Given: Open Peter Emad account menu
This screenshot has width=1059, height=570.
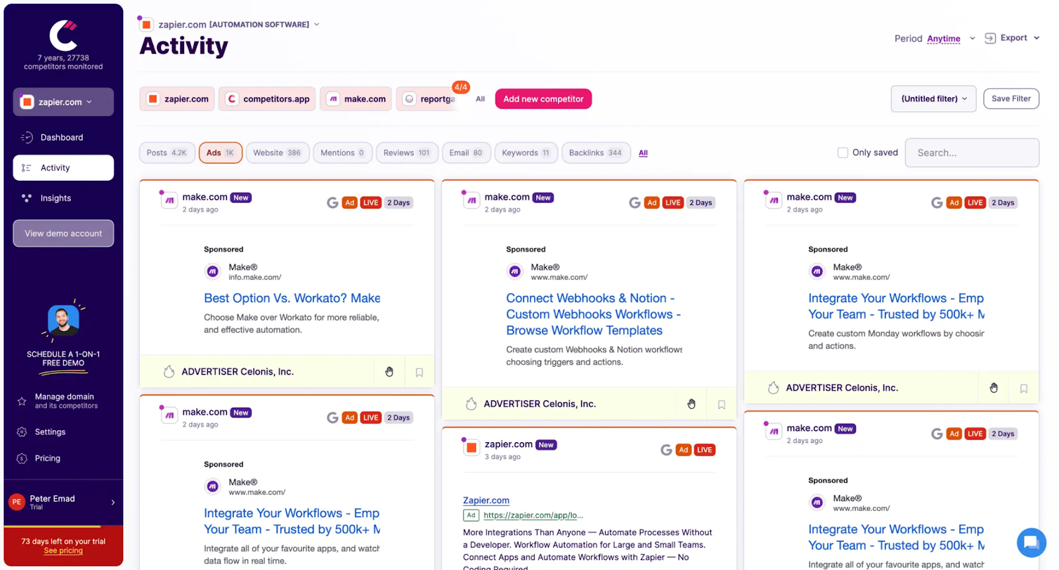Looking at the screenshot, I should (x=63, y=502).
